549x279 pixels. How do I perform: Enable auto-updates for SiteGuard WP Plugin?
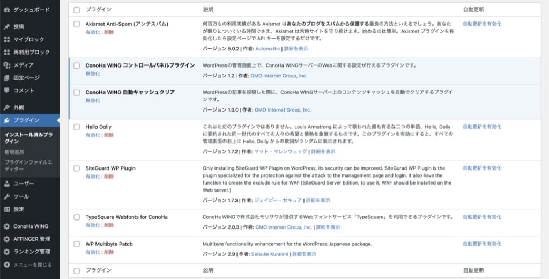click(x=482, y=168)
